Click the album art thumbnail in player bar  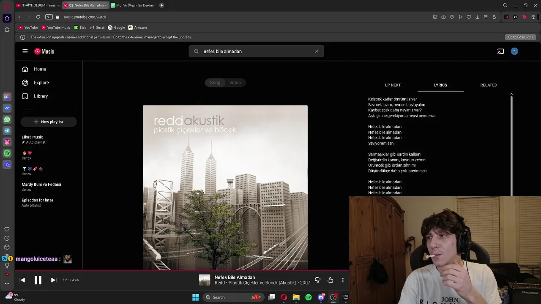click(205, 280)
